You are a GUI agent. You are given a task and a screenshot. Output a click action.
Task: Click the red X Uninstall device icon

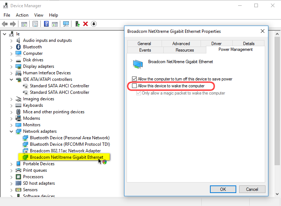[x=85, y=24]
